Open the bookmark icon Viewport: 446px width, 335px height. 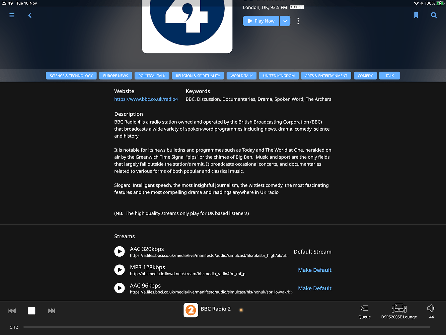click(x=416, y=15)
